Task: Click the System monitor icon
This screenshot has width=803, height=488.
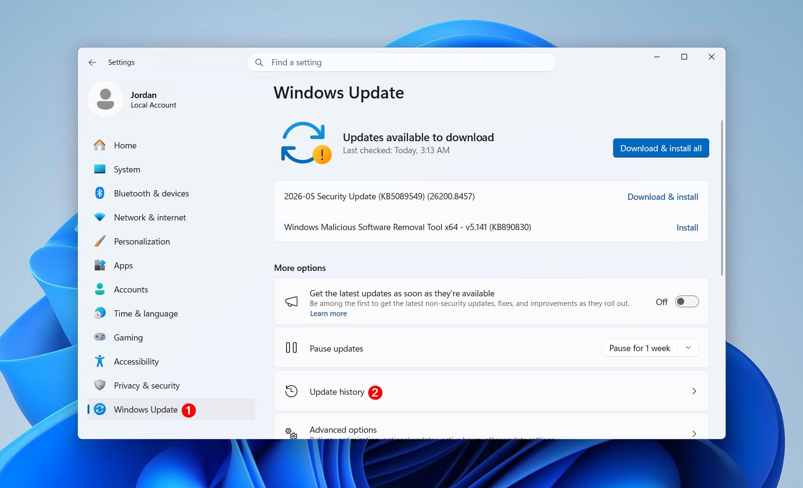Action: 100,169
